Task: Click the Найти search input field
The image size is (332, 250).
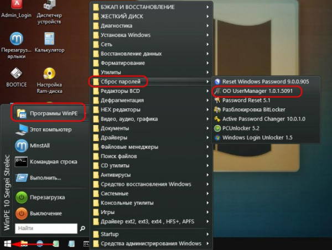Action: click(45, 228)
